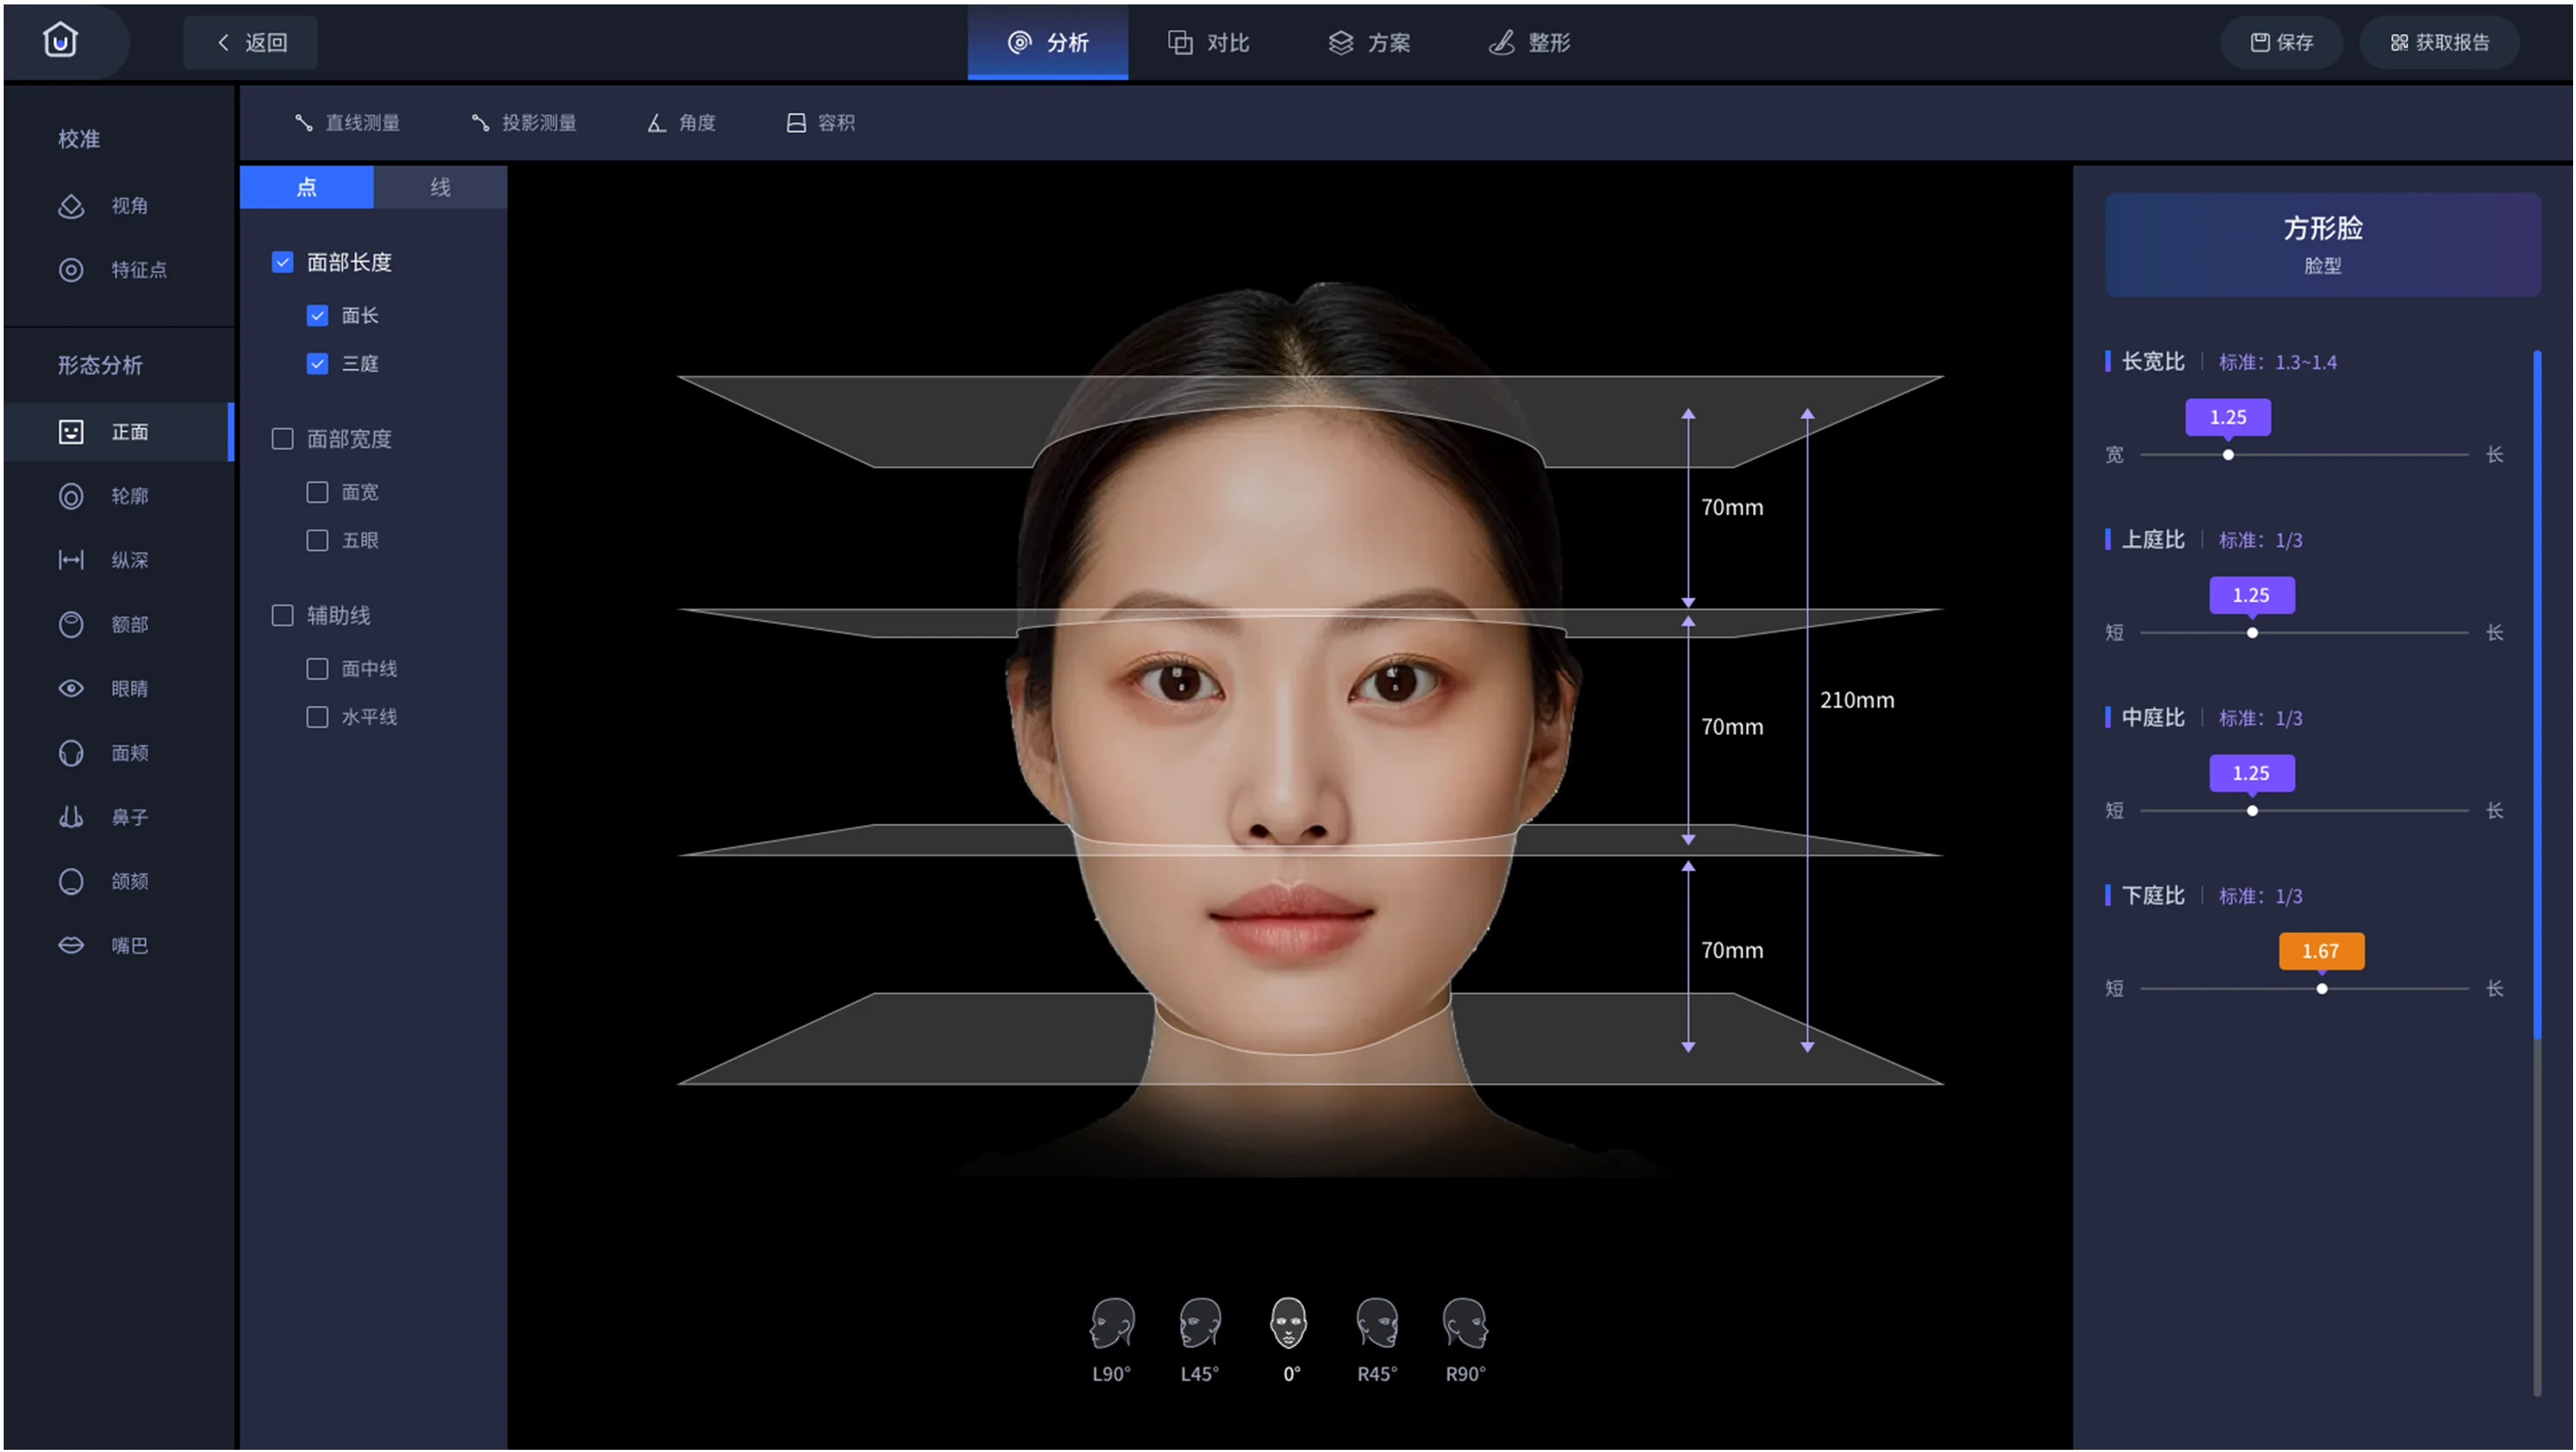Select the R90° head view icon
2576x1452 pixels.
[x=1465, y=1324]
